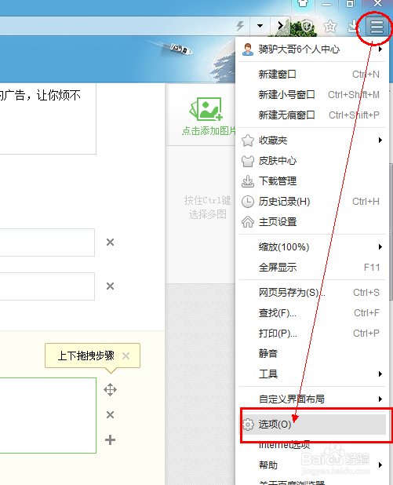Click the 收藏夹 star icon
The image size is (393, 485).
pyautogui.click(x=248, y=140)
